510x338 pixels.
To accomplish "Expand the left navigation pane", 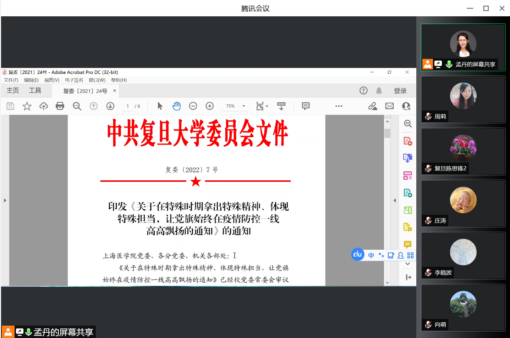I will pyautogui.click(x=5, y=201).
